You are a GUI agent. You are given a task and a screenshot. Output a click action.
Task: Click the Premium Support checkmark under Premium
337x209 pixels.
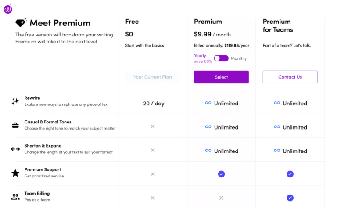pyautogui.click(x=221, y=174)
